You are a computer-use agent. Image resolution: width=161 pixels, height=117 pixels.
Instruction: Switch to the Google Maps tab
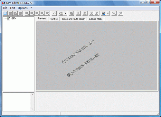click(96, 19)
